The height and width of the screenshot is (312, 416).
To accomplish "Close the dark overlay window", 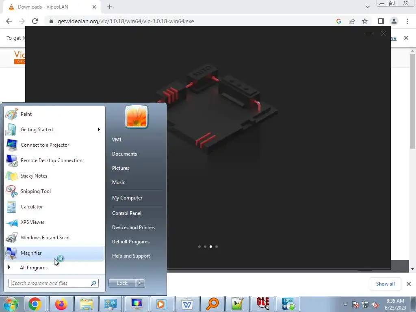I will click(x=383, y=33).
